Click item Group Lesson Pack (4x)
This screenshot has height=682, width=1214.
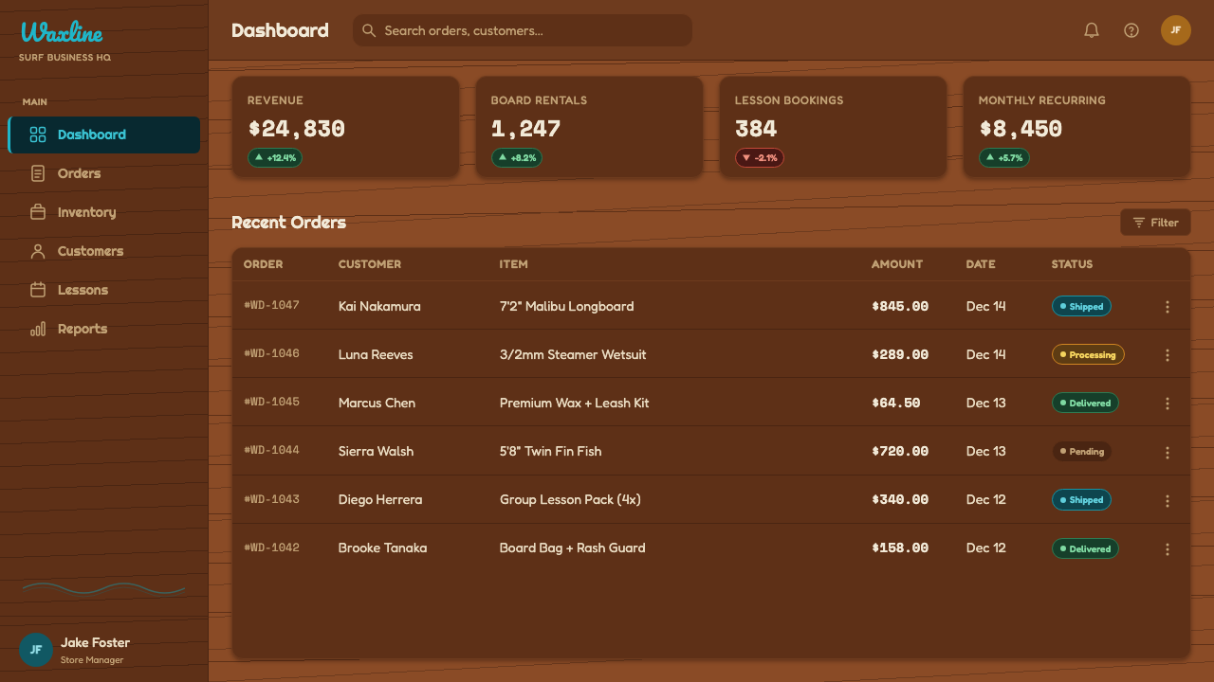coord(570,499)
